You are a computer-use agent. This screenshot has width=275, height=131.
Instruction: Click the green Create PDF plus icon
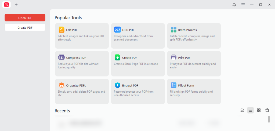click(x=117, y=57)
